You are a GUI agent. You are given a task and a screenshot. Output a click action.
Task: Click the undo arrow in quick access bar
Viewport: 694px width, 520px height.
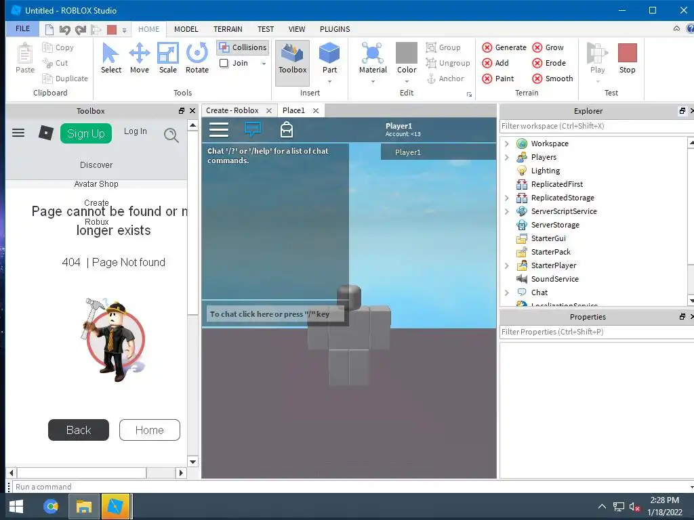click(64, 30)
